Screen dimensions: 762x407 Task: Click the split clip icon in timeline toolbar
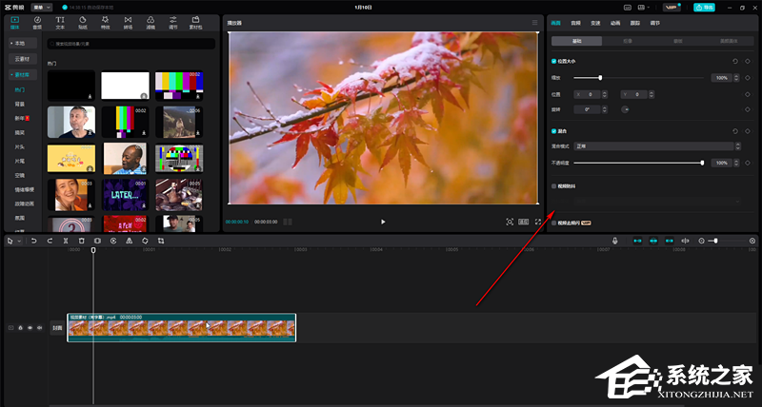65,241
